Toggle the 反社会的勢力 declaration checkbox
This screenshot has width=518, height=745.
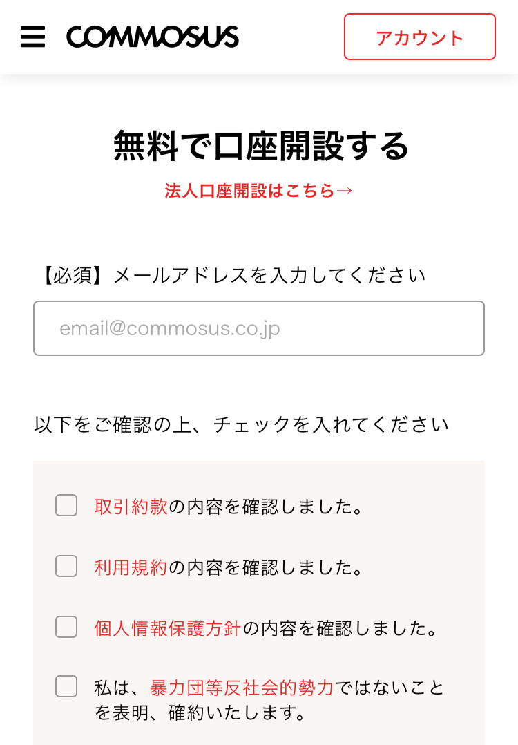(x=66, y=686)
